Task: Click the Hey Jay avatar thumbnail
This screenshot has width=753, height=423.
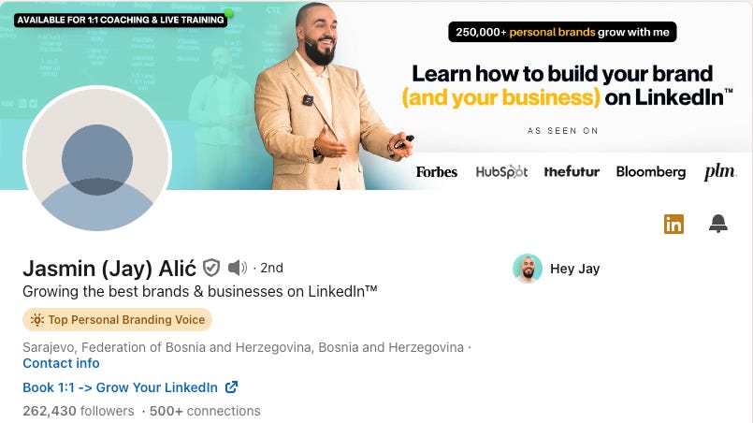Action: pos(528,269)
